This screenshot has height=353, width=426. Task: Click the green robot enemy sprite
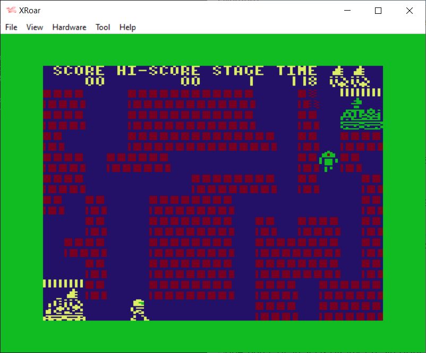(328, 160)
